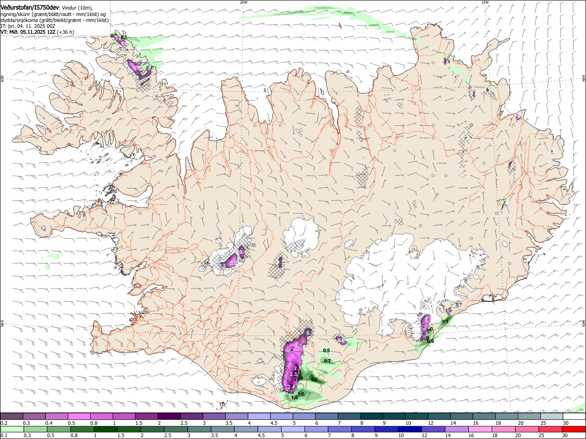Click the Veðurstofan/IS750dev map title
Viewport: 586px width, 439px height.
coord(30,8)
